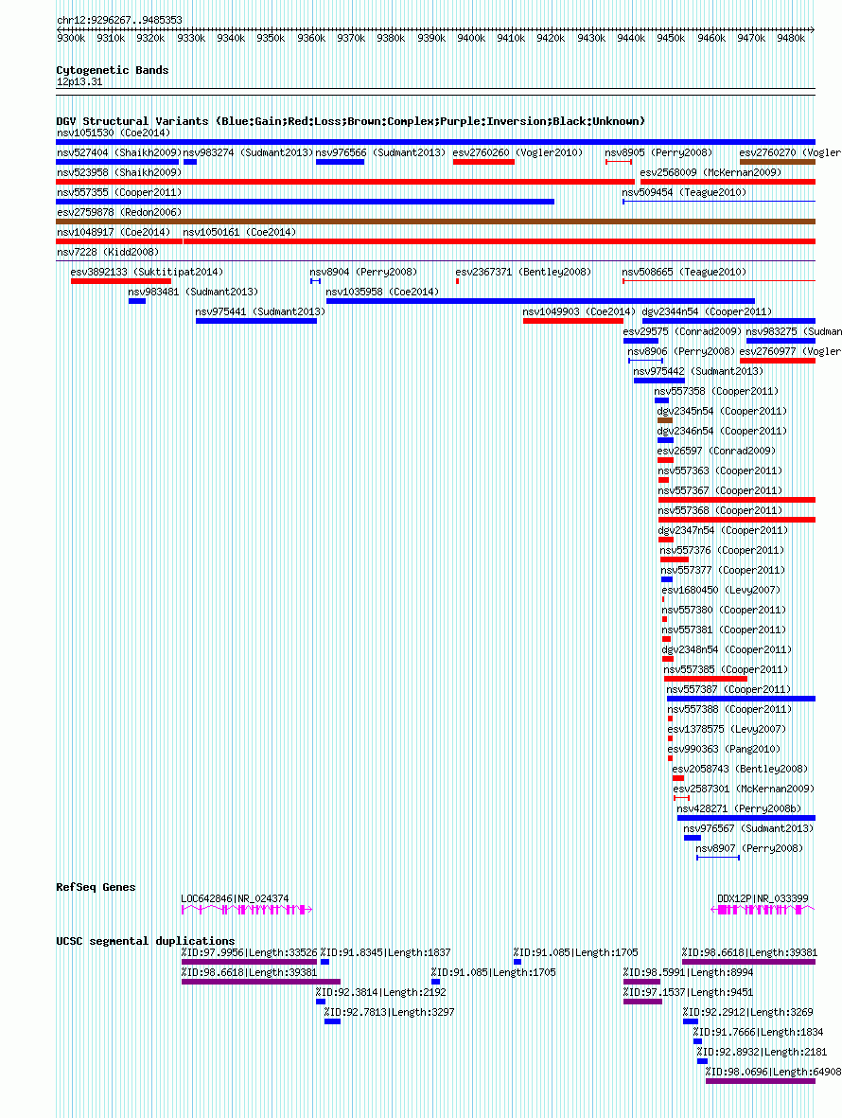Click nsv975442 (Sudmant2013) blue bar
This screenshot has height=1118, width=842.
point(658,382)
